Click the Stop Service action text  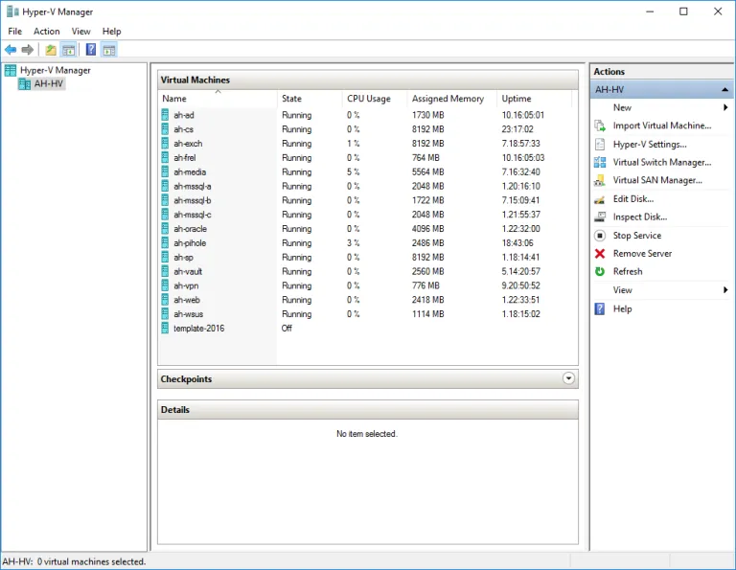[x=637, y=236]
